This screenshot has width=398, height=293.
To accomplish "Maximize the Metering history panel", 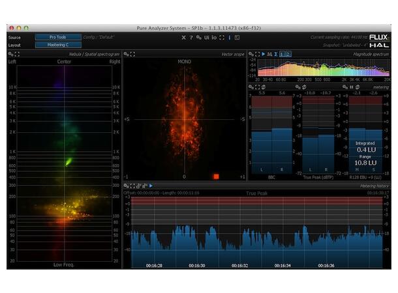I will coord(132,186).
